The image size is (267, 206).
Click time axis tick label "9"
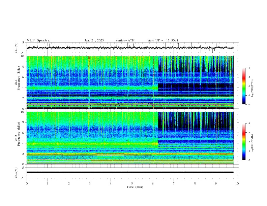[216, 183]
